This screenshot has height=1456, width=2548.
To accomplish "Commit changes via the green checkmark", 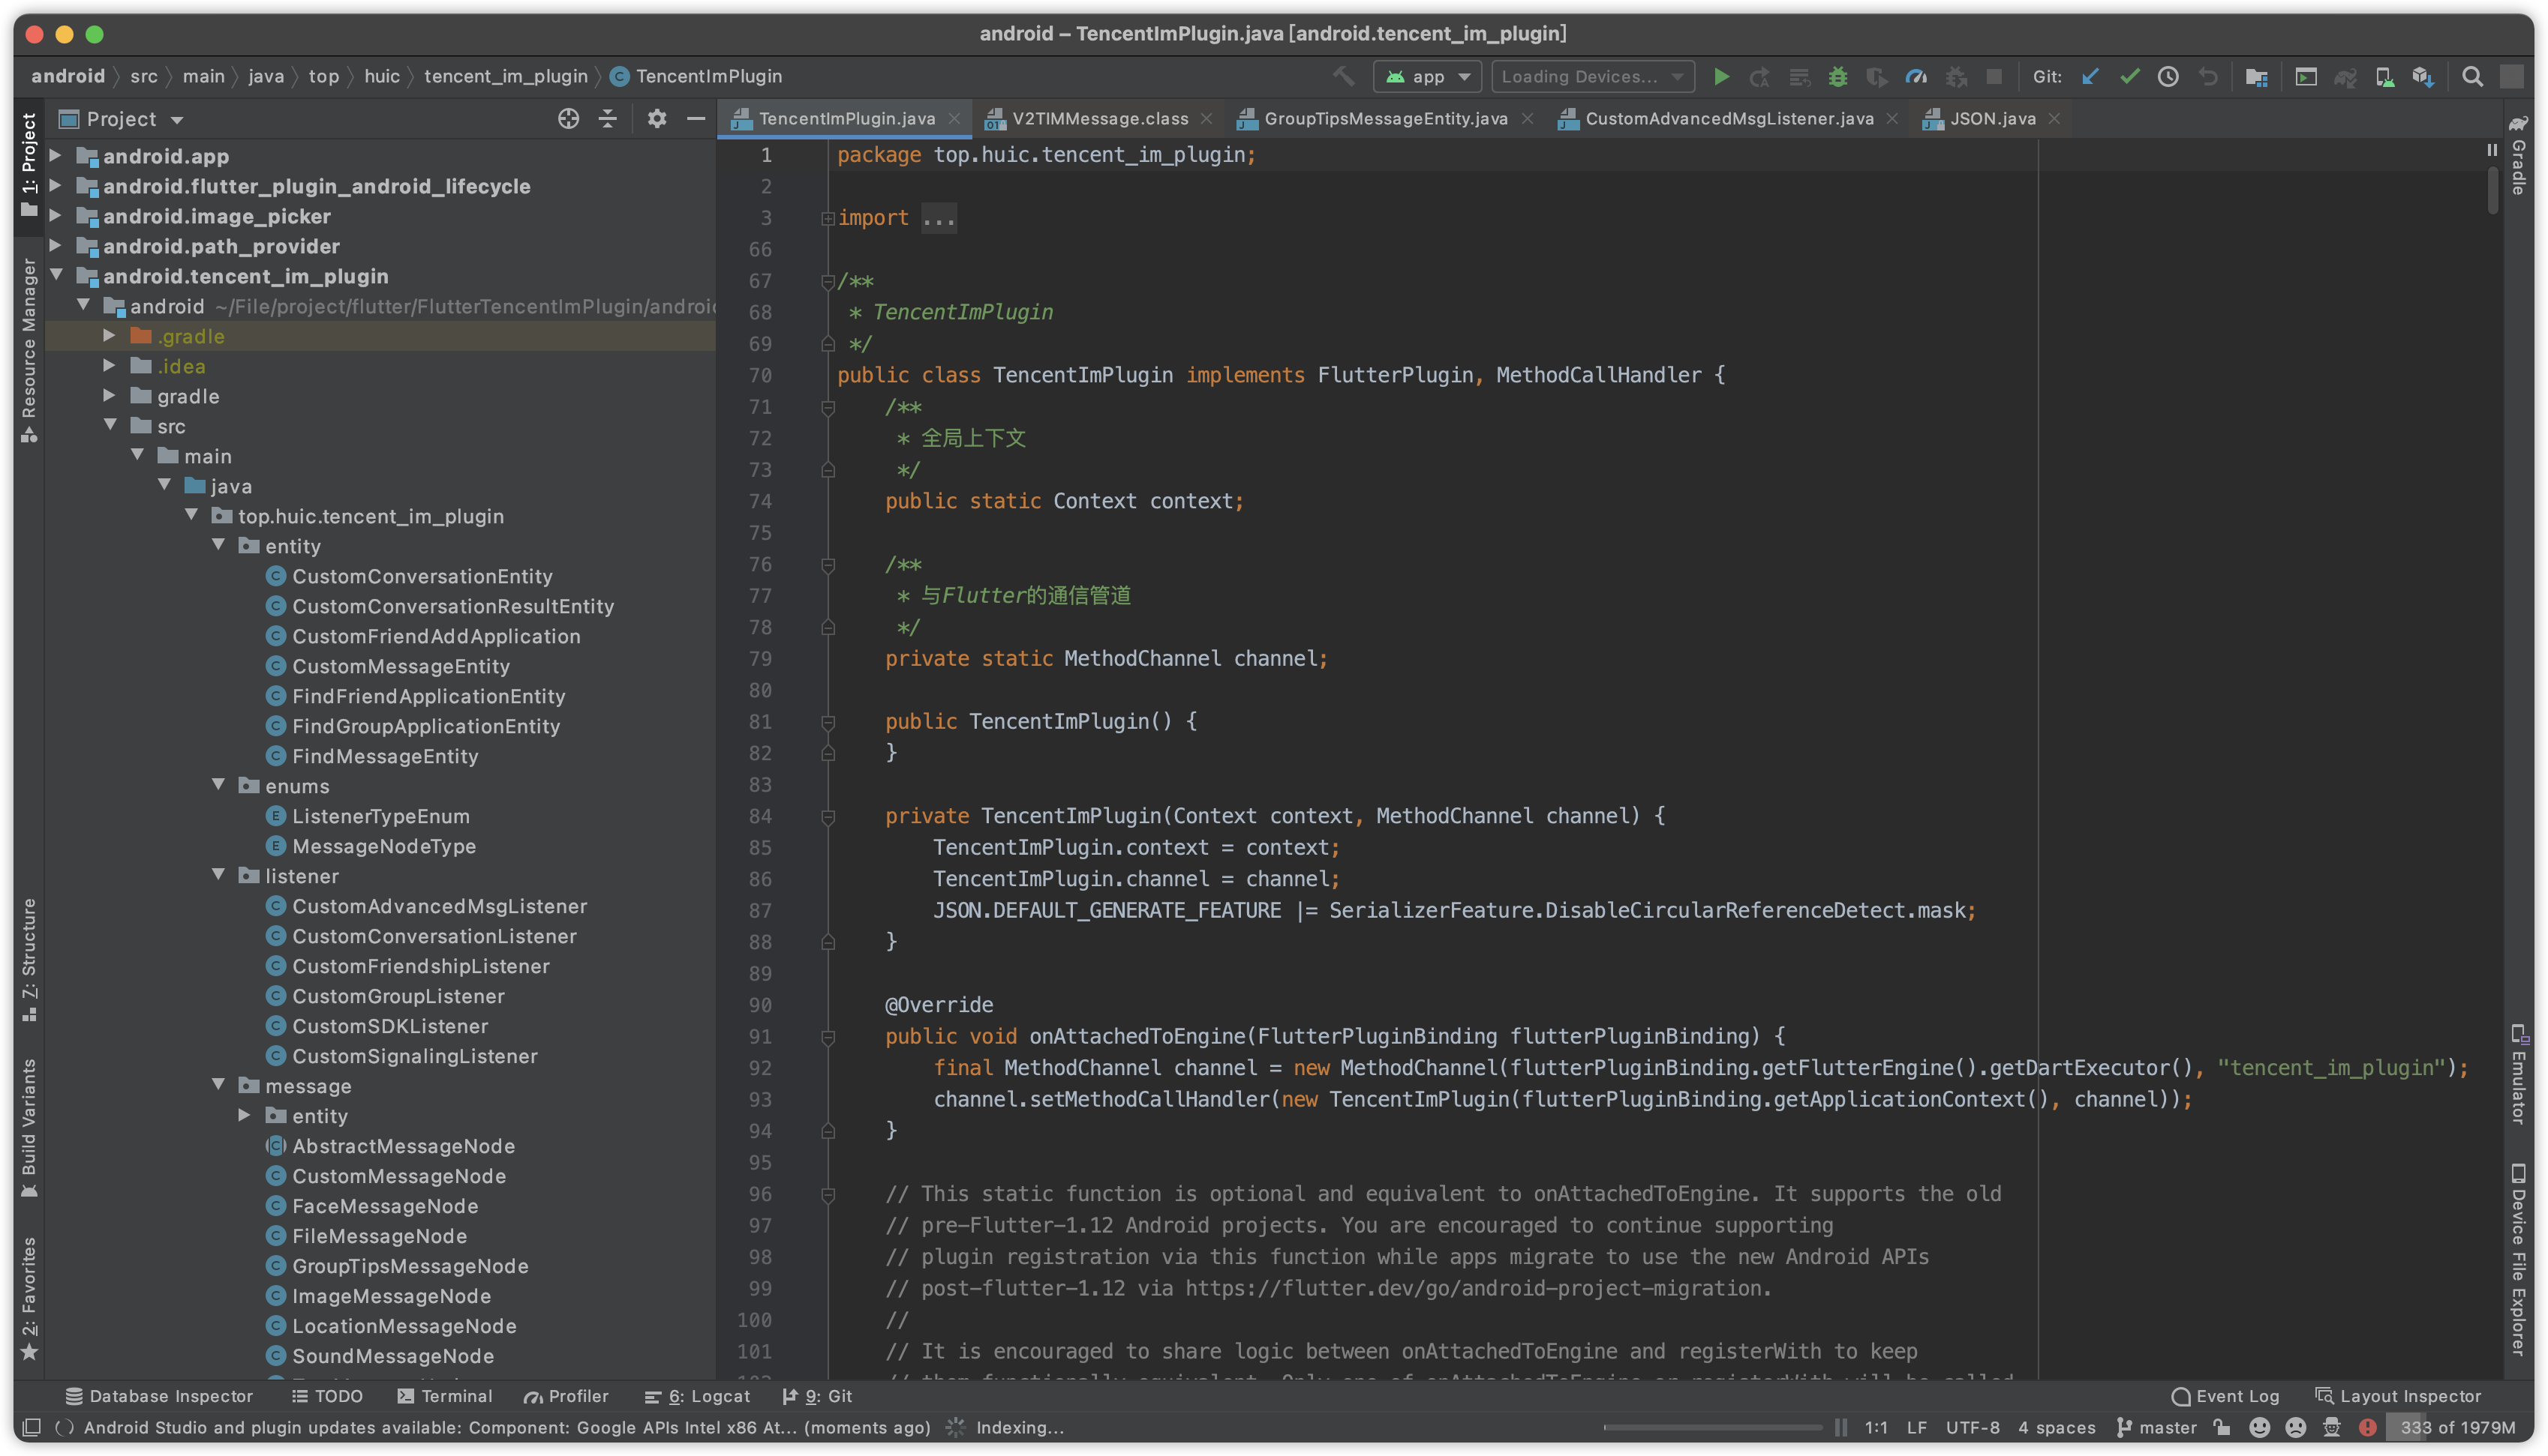I will (2129, 76).
